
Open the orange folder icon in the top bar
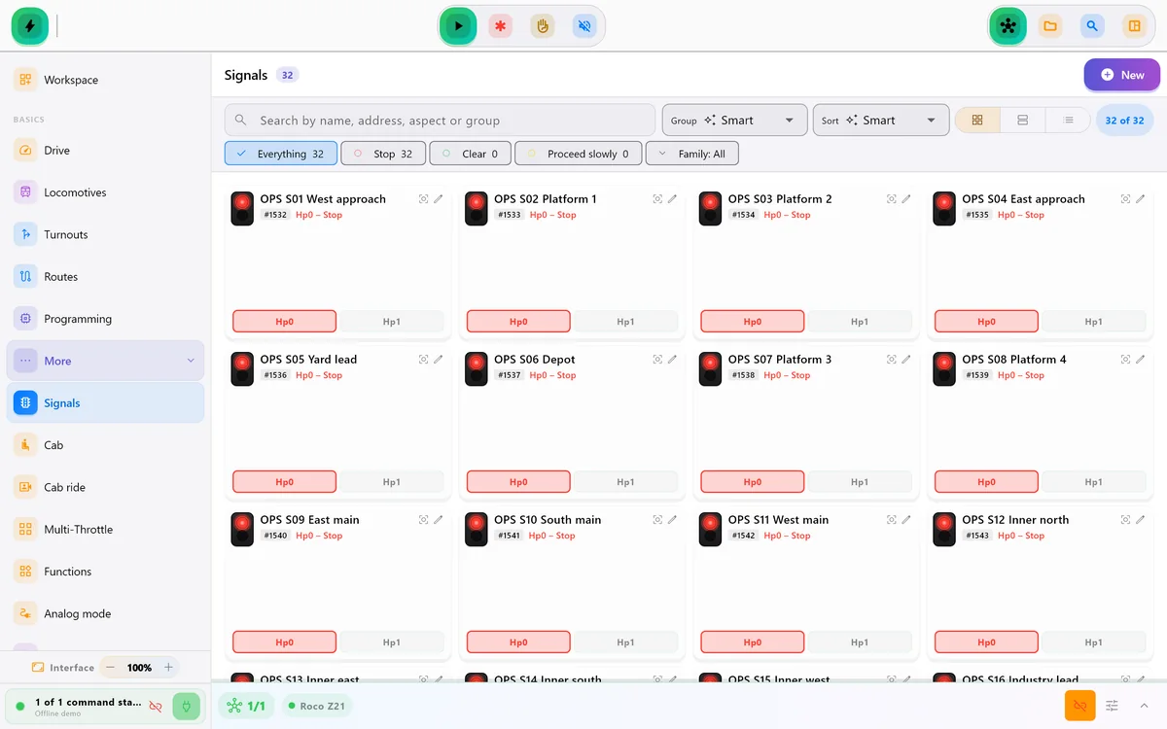[x=1050, y=26]
